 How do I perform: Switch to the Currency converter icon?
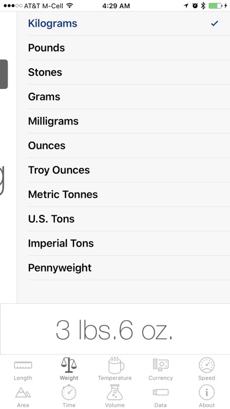pos(161,369)
